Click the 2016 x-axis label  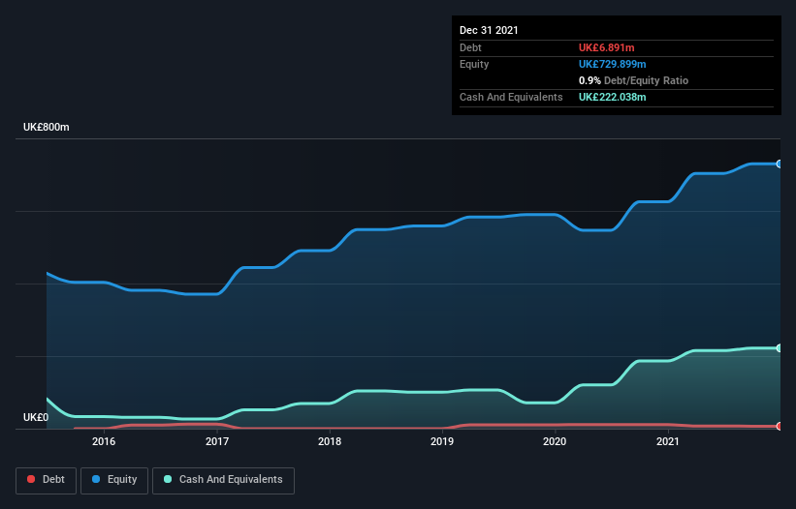[104, 441]
